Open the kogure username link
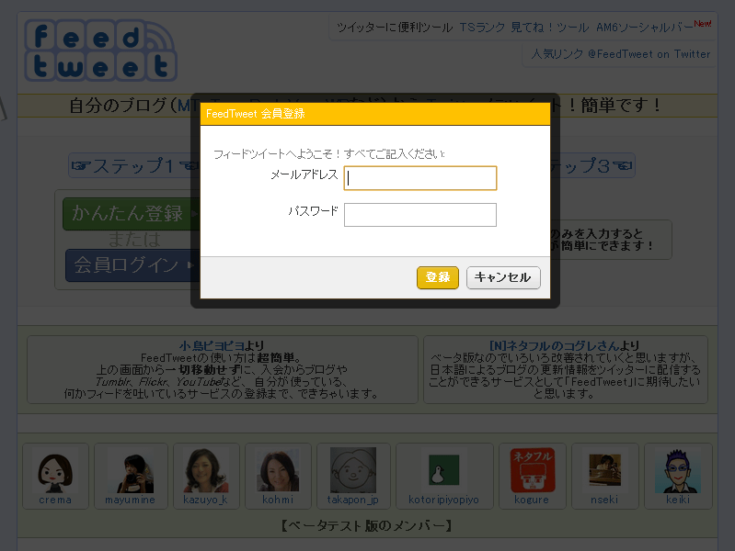 pos(532,500)
